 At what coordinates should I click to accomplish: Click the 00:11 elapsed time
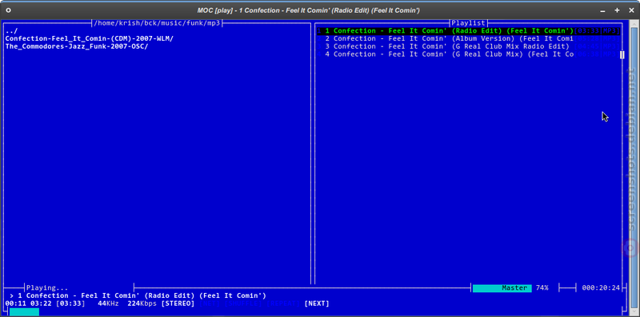pos(15,303)
